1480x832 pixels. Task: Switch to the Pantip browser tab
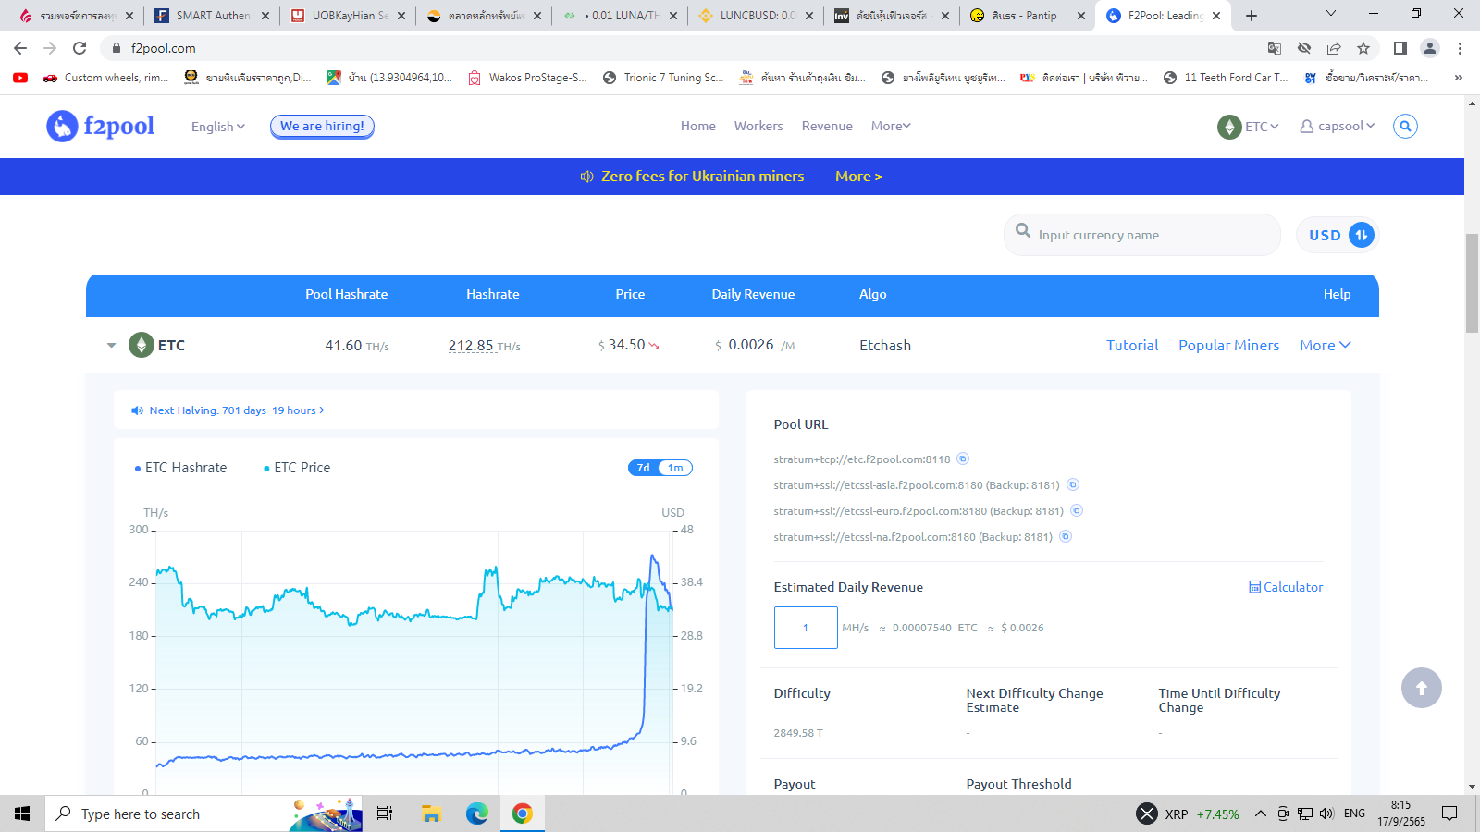(1027, 16)
